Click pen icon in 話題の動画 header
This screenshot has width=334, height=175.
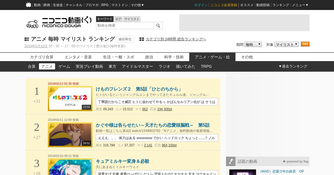pyautogui.click(x=231, y=161)
